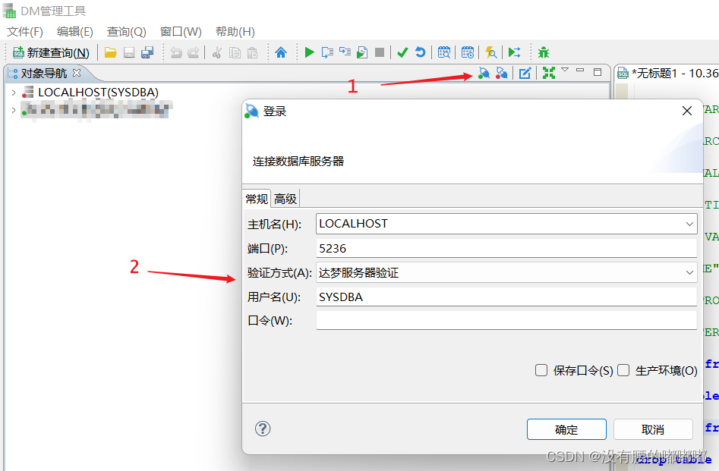
Task: Commit with the green checkmark icon
Action: (402, 52)
